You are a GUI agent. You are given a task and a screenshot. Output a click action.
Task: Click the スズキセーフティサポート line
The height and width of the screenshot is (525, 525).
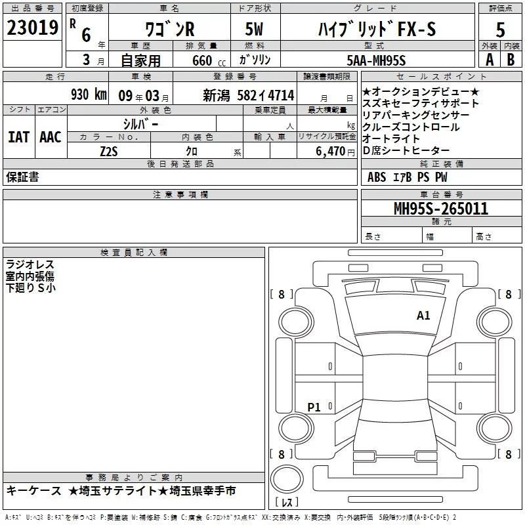421,103
